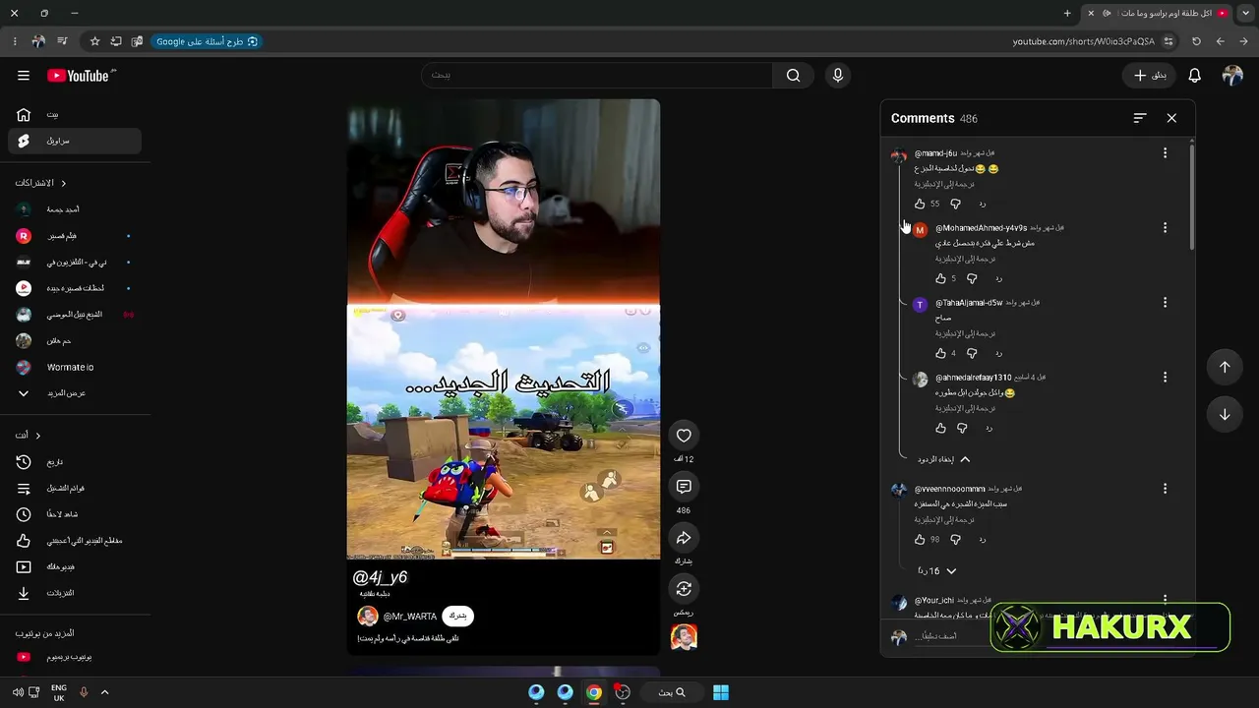Open the @MohamedAhmed-y4v9s commenter profile
The height and width of the screenshot is (708, 1259).
click(920, 230)
